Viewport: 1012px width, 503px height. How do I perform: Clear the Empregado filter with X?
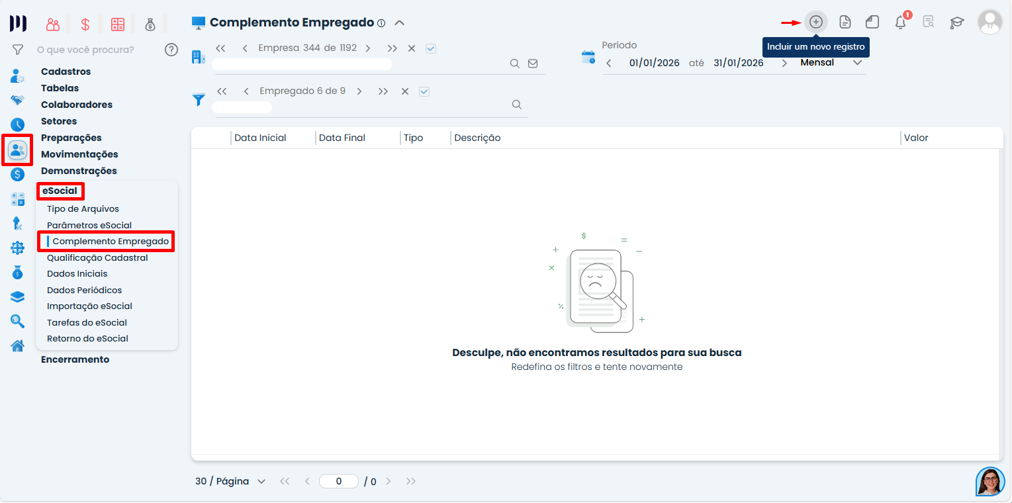pos(405,91)
